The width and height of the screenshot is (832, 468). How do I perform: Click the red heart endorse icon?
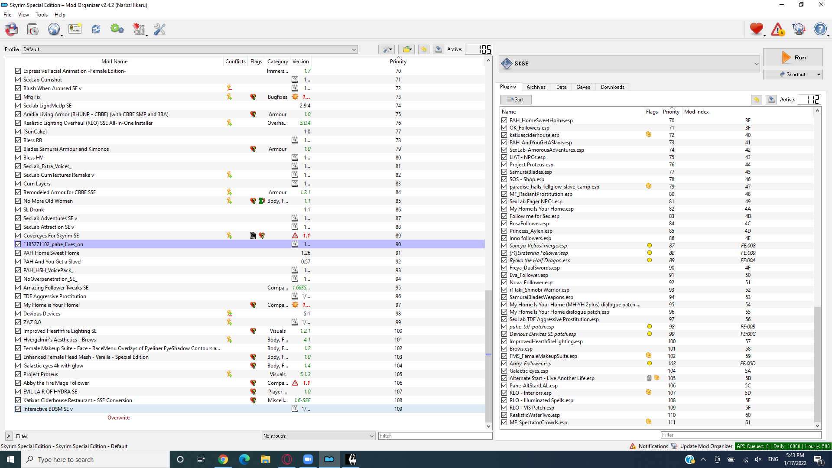pyautogui.click(x=757, y=29)
